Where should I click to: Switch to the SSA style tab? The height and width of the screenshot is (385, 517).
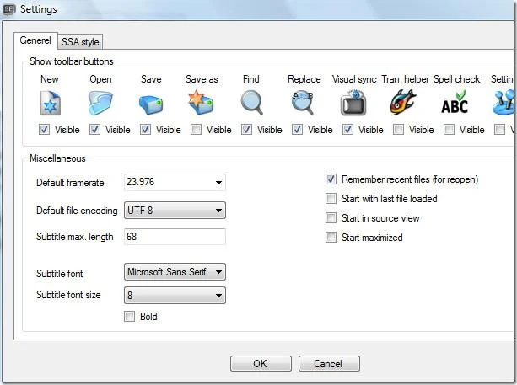80,42
